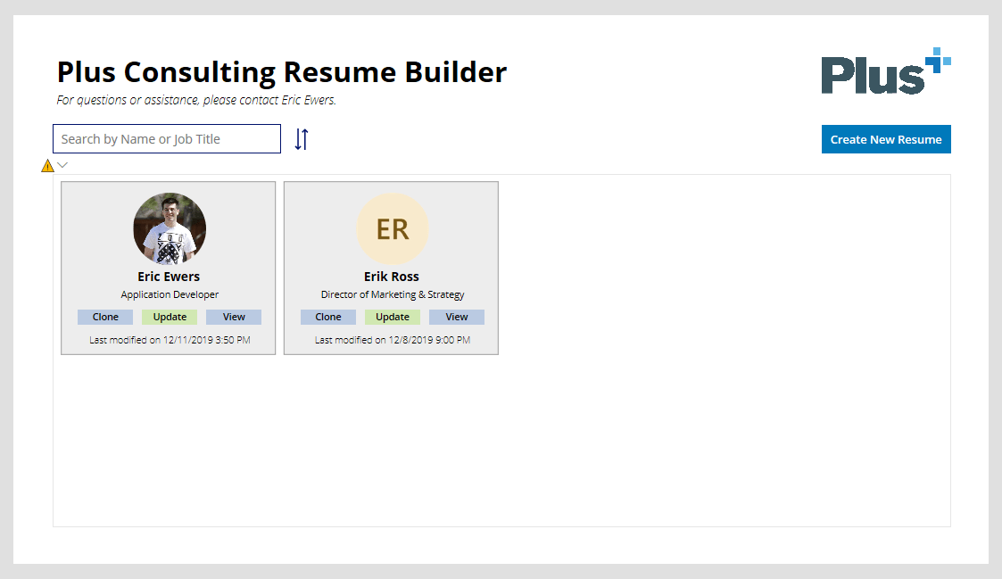Update Eric Ewers' resume
1002x579 pixels.
170,317
